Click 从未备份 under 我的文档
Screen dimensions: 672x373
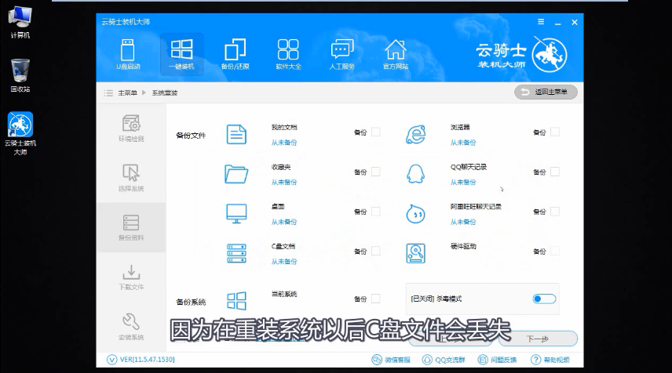283,143
